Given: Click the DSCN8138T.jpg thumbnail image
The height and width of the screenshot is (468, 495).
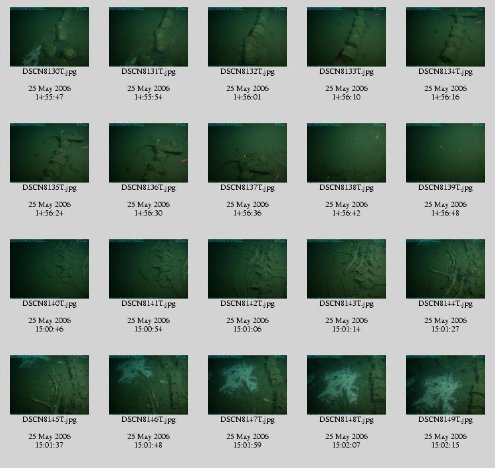Looking at the screenshot, I should (346, 153).
